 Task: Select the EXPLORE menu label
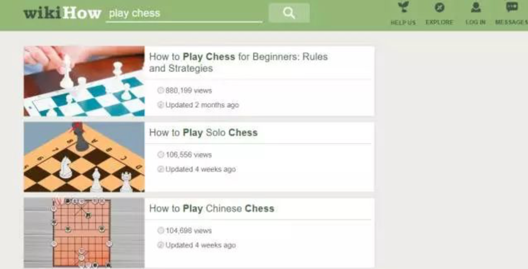[x=439, y=22]
